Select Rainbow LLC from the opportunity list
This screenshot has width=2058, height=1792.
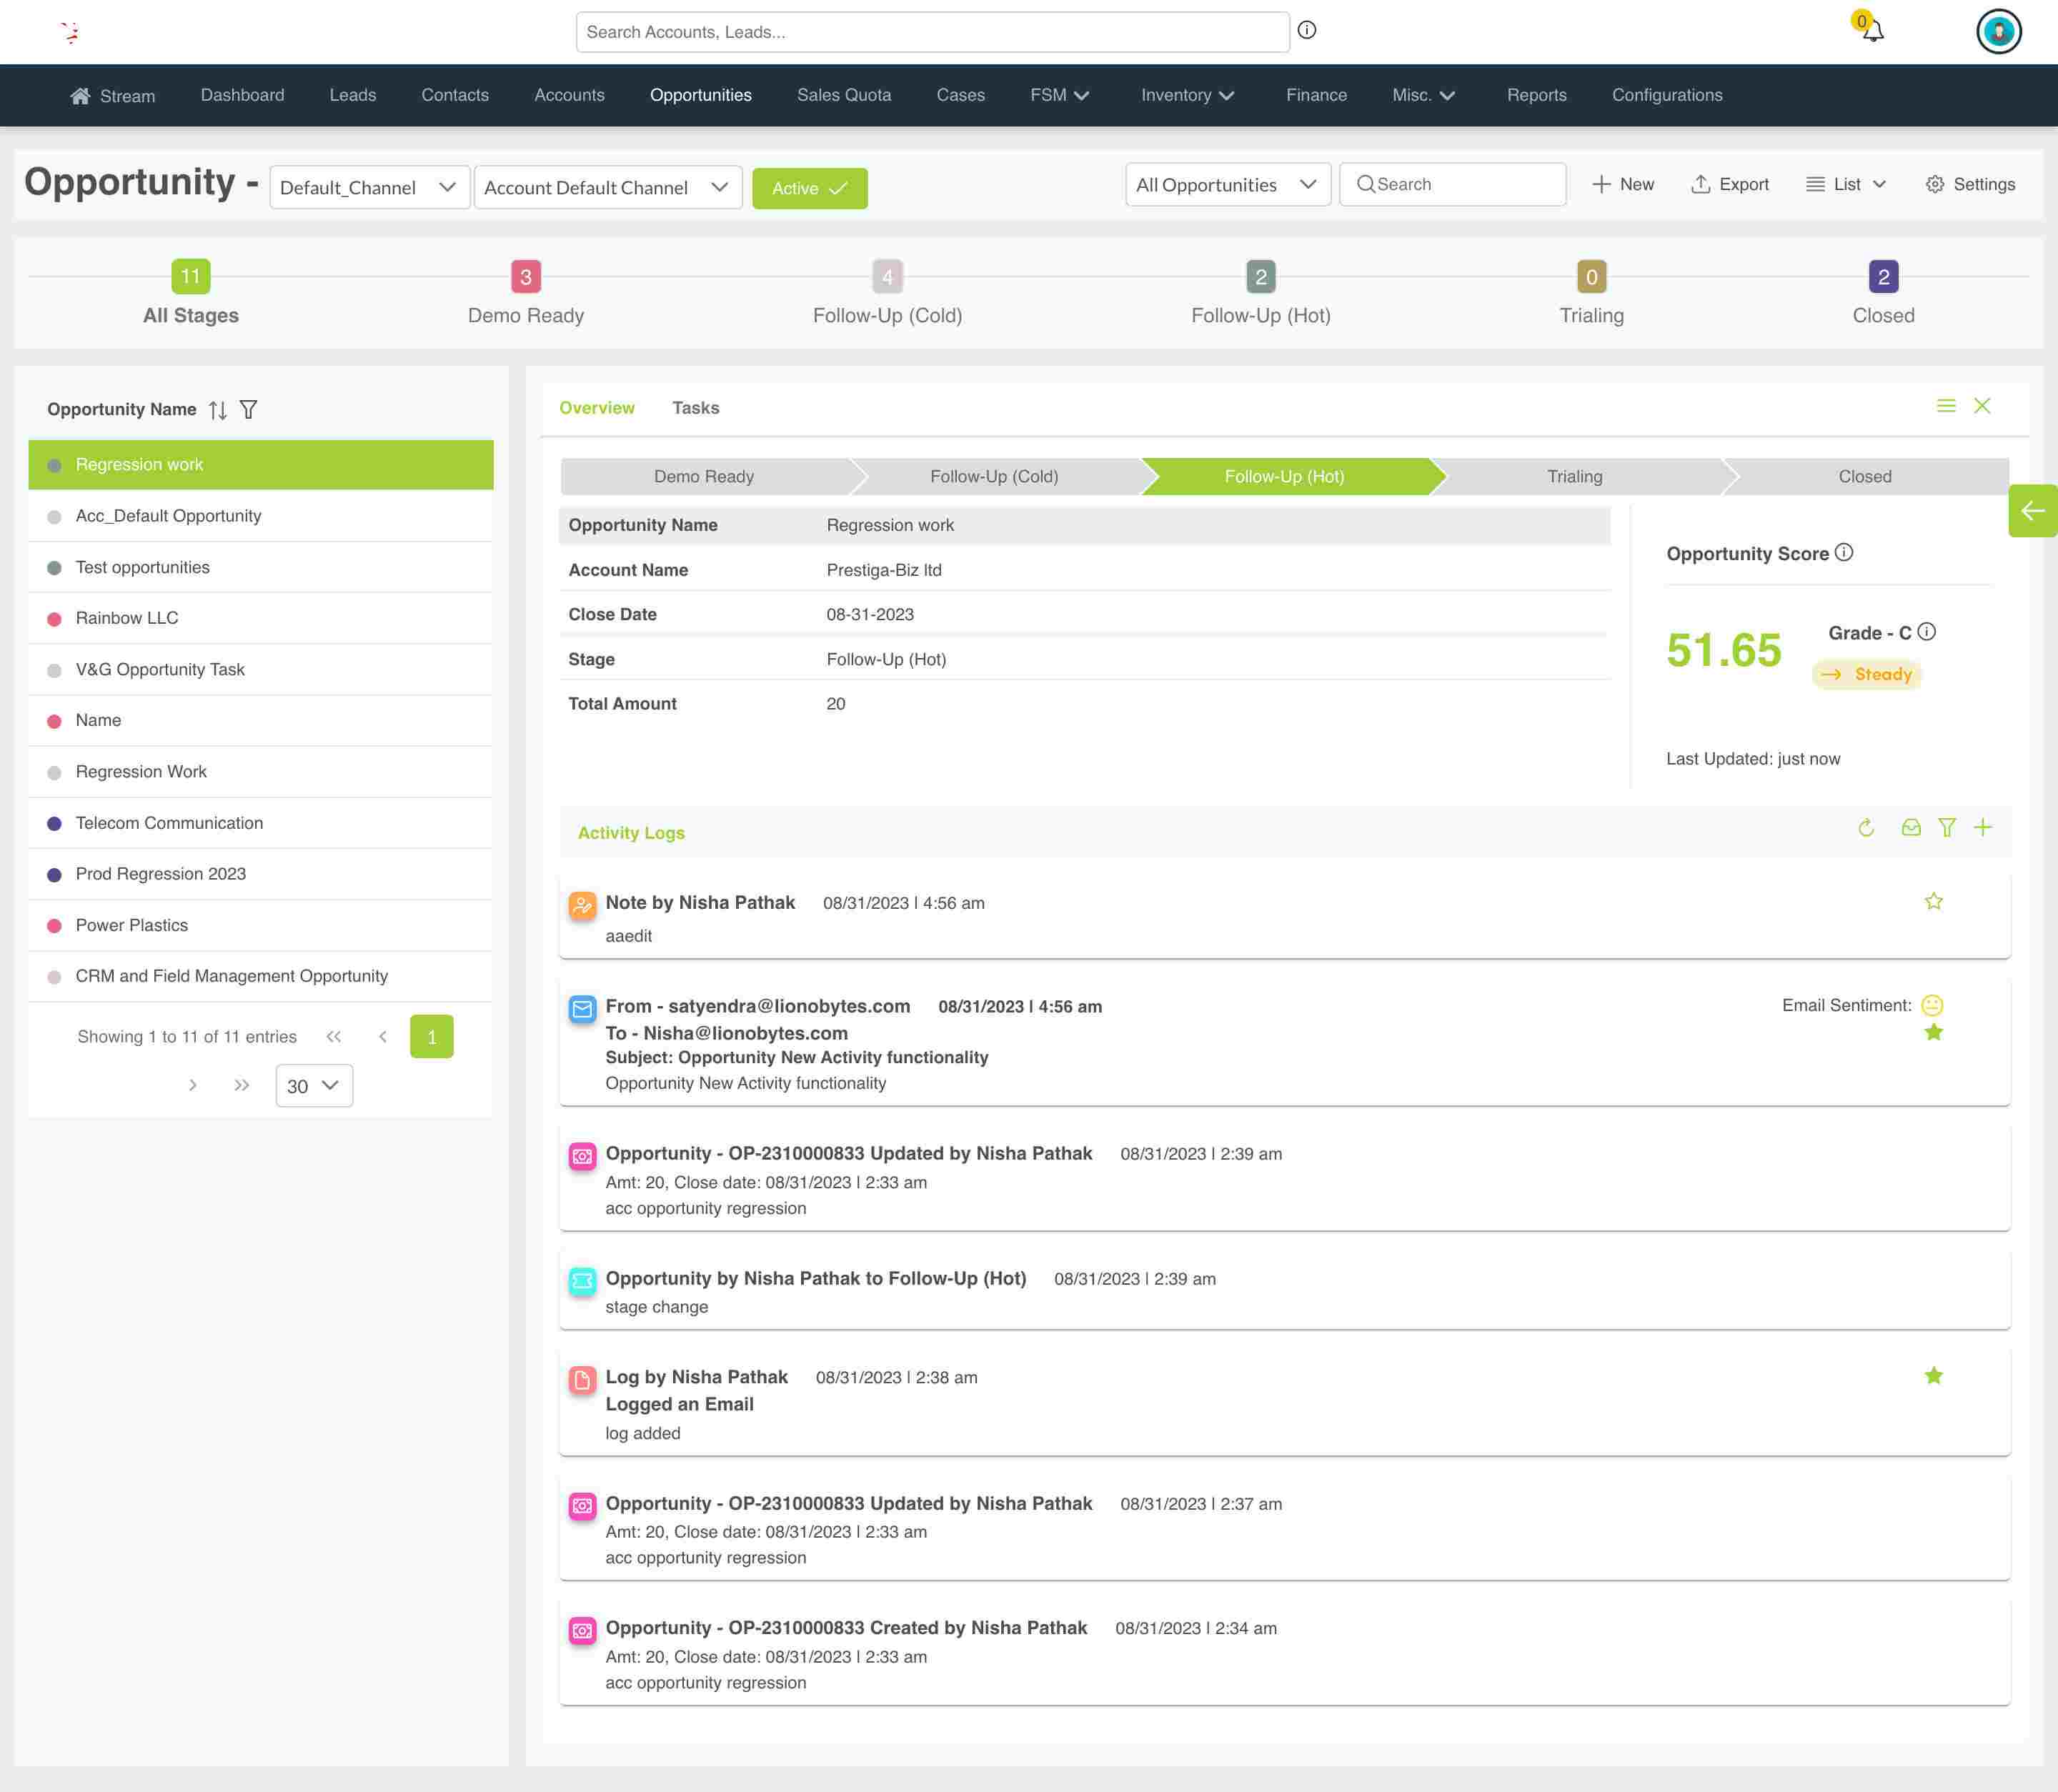pos(127,617)
